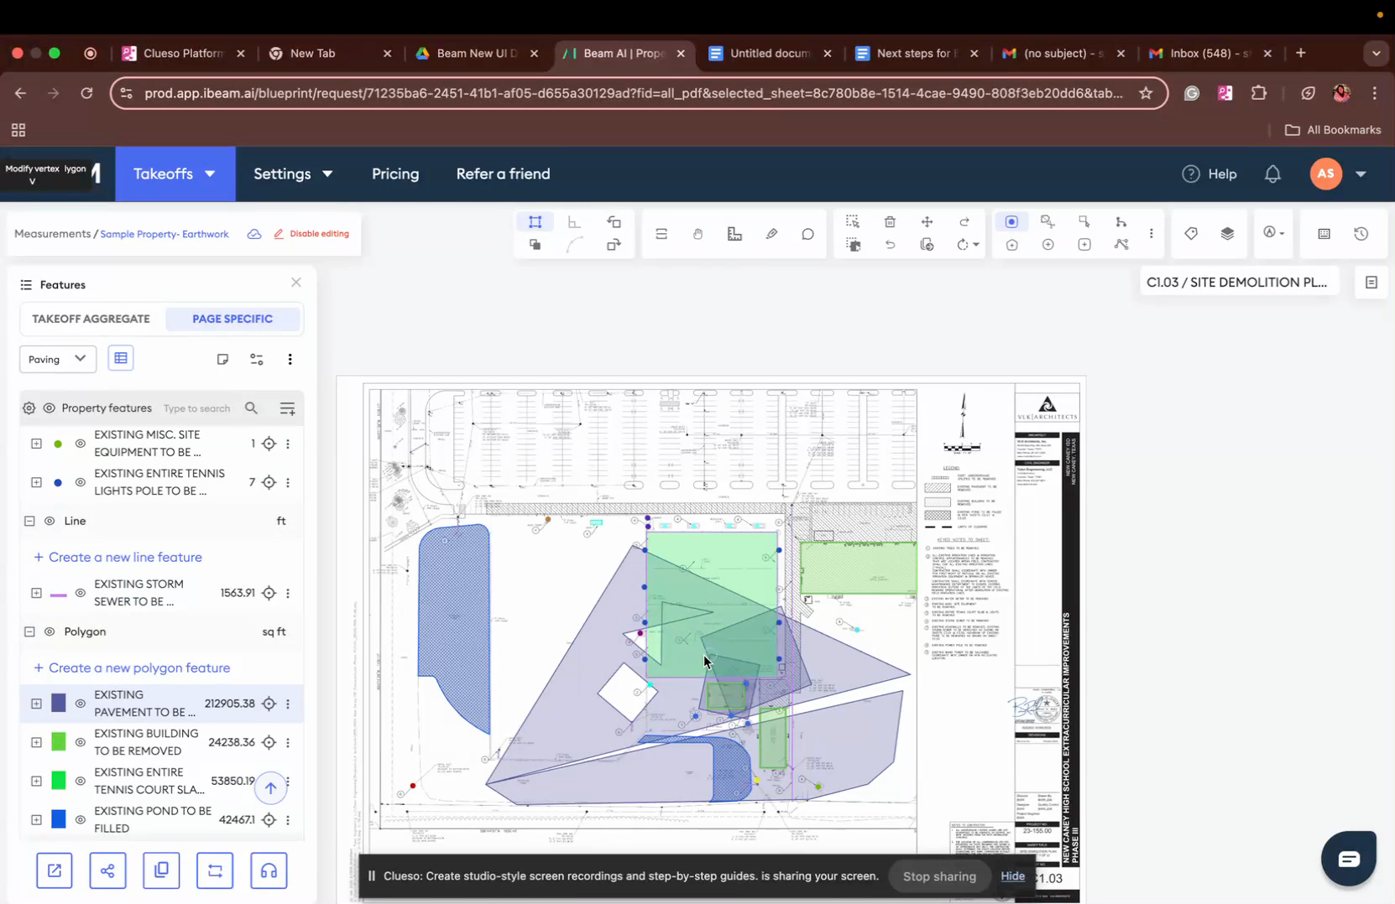Hide the Existing Pond To Be Filled layer
This screenshot has width=1395, height=904.
tap(81, 820)
